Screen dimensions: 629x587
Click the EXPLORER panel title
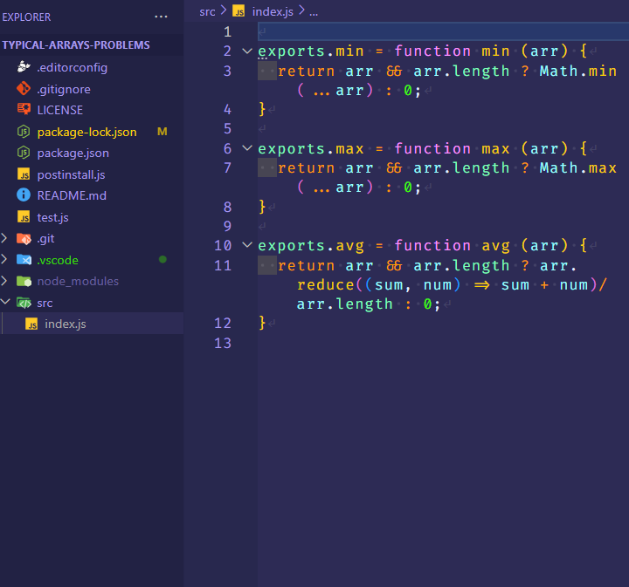click(26, 17)
